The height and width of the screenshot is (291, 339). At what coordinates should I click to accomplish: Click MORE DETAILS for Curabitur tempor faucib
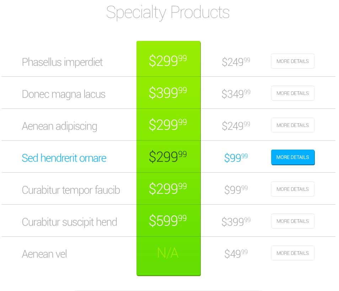coord(292,189)
